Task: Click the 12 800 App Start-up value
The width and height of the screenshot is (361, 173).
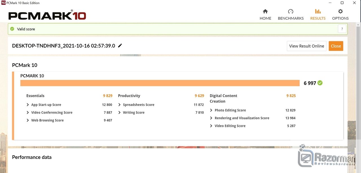Action: coord(107,105)
